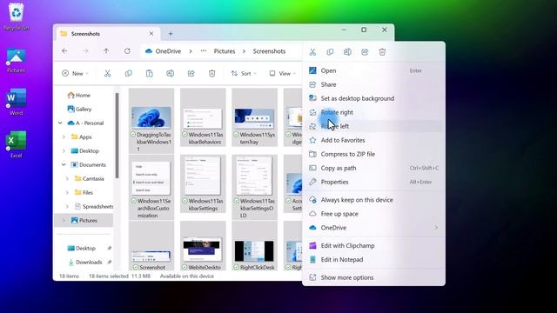Click Pictures in the address breadcrumb
This screenshot has height=313, width=557.
[225, 51]
